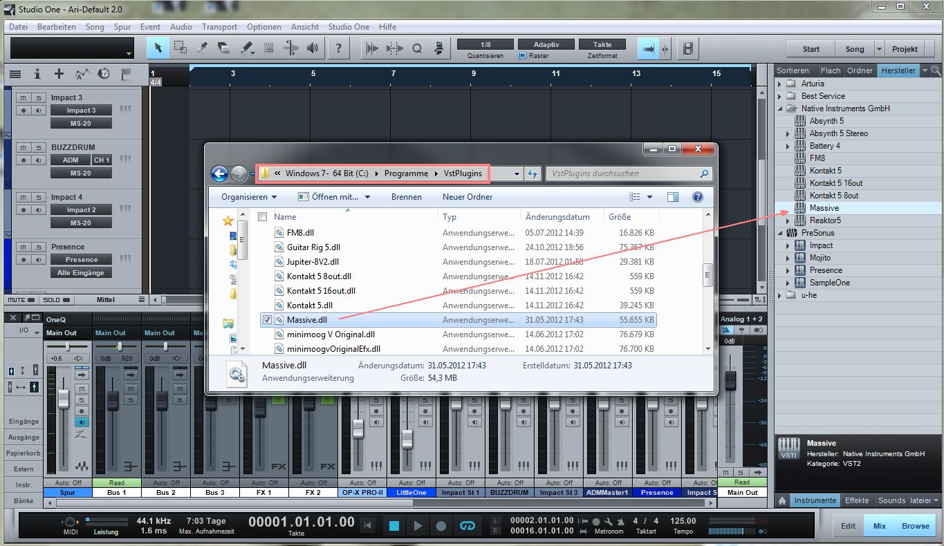Click the Q quantize icon
Viewport: 944px width, 546px height.
(x=417, y=48)
